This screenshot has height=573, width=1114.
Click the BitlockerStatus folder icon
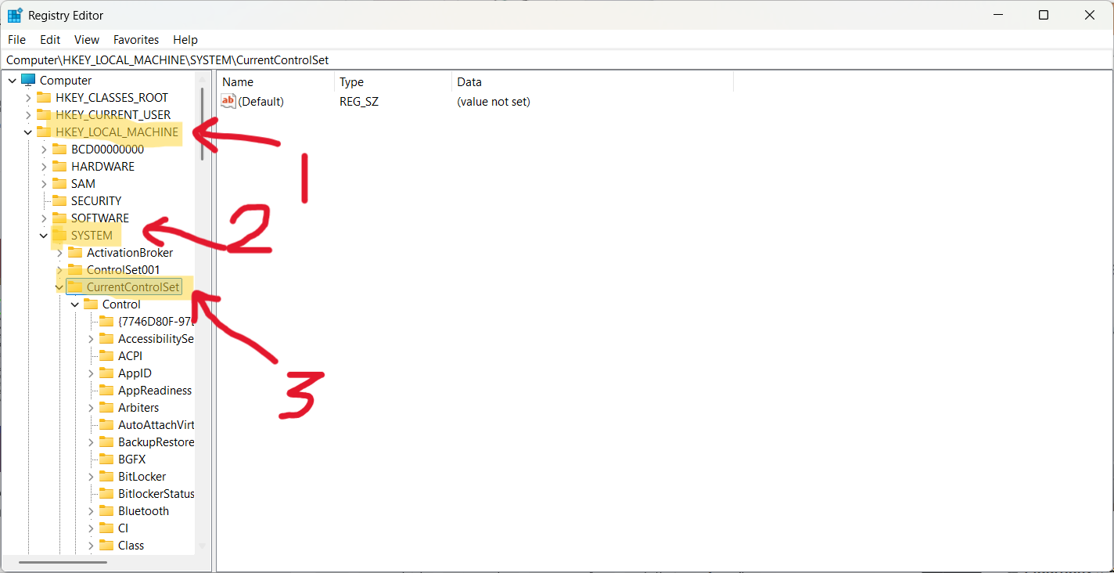[x=106, y=493]
